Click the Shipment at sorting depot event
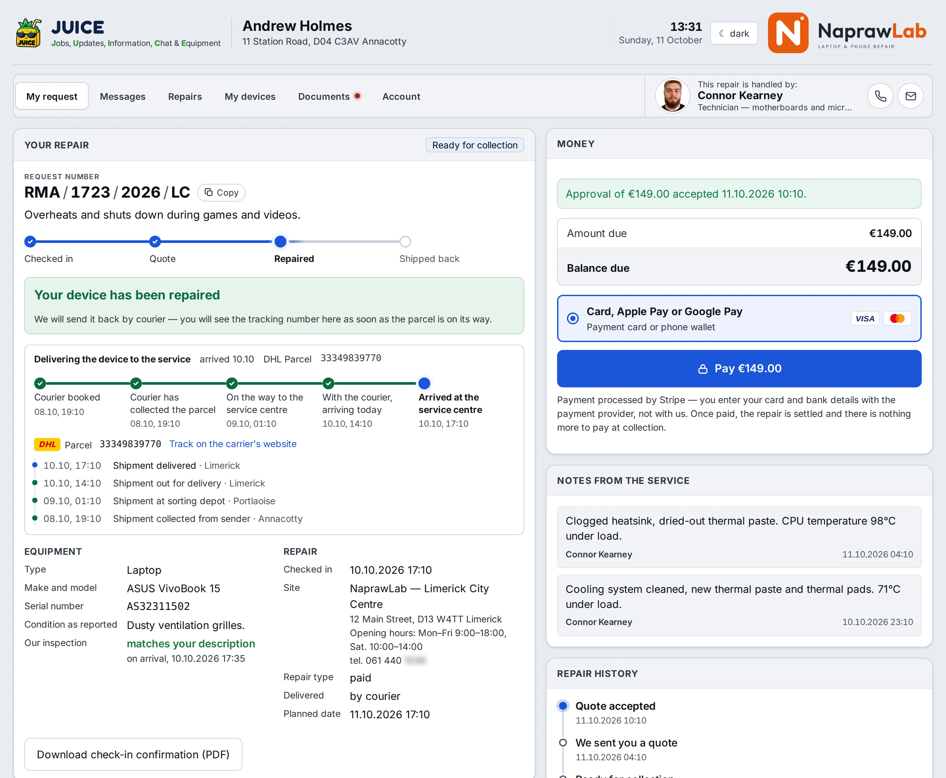946x778 pixels. (x=194, y=501)
